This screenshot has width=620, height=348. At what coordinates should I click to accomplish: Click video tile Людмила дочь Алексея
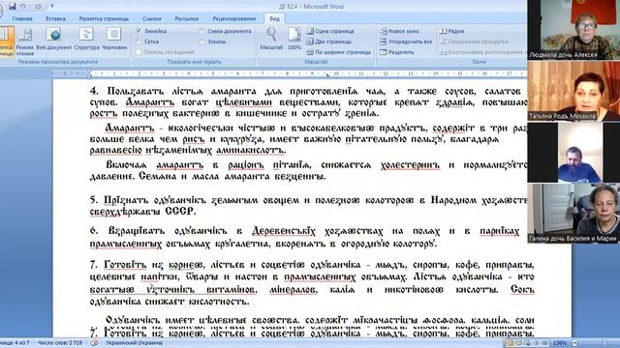coord(573,30)
